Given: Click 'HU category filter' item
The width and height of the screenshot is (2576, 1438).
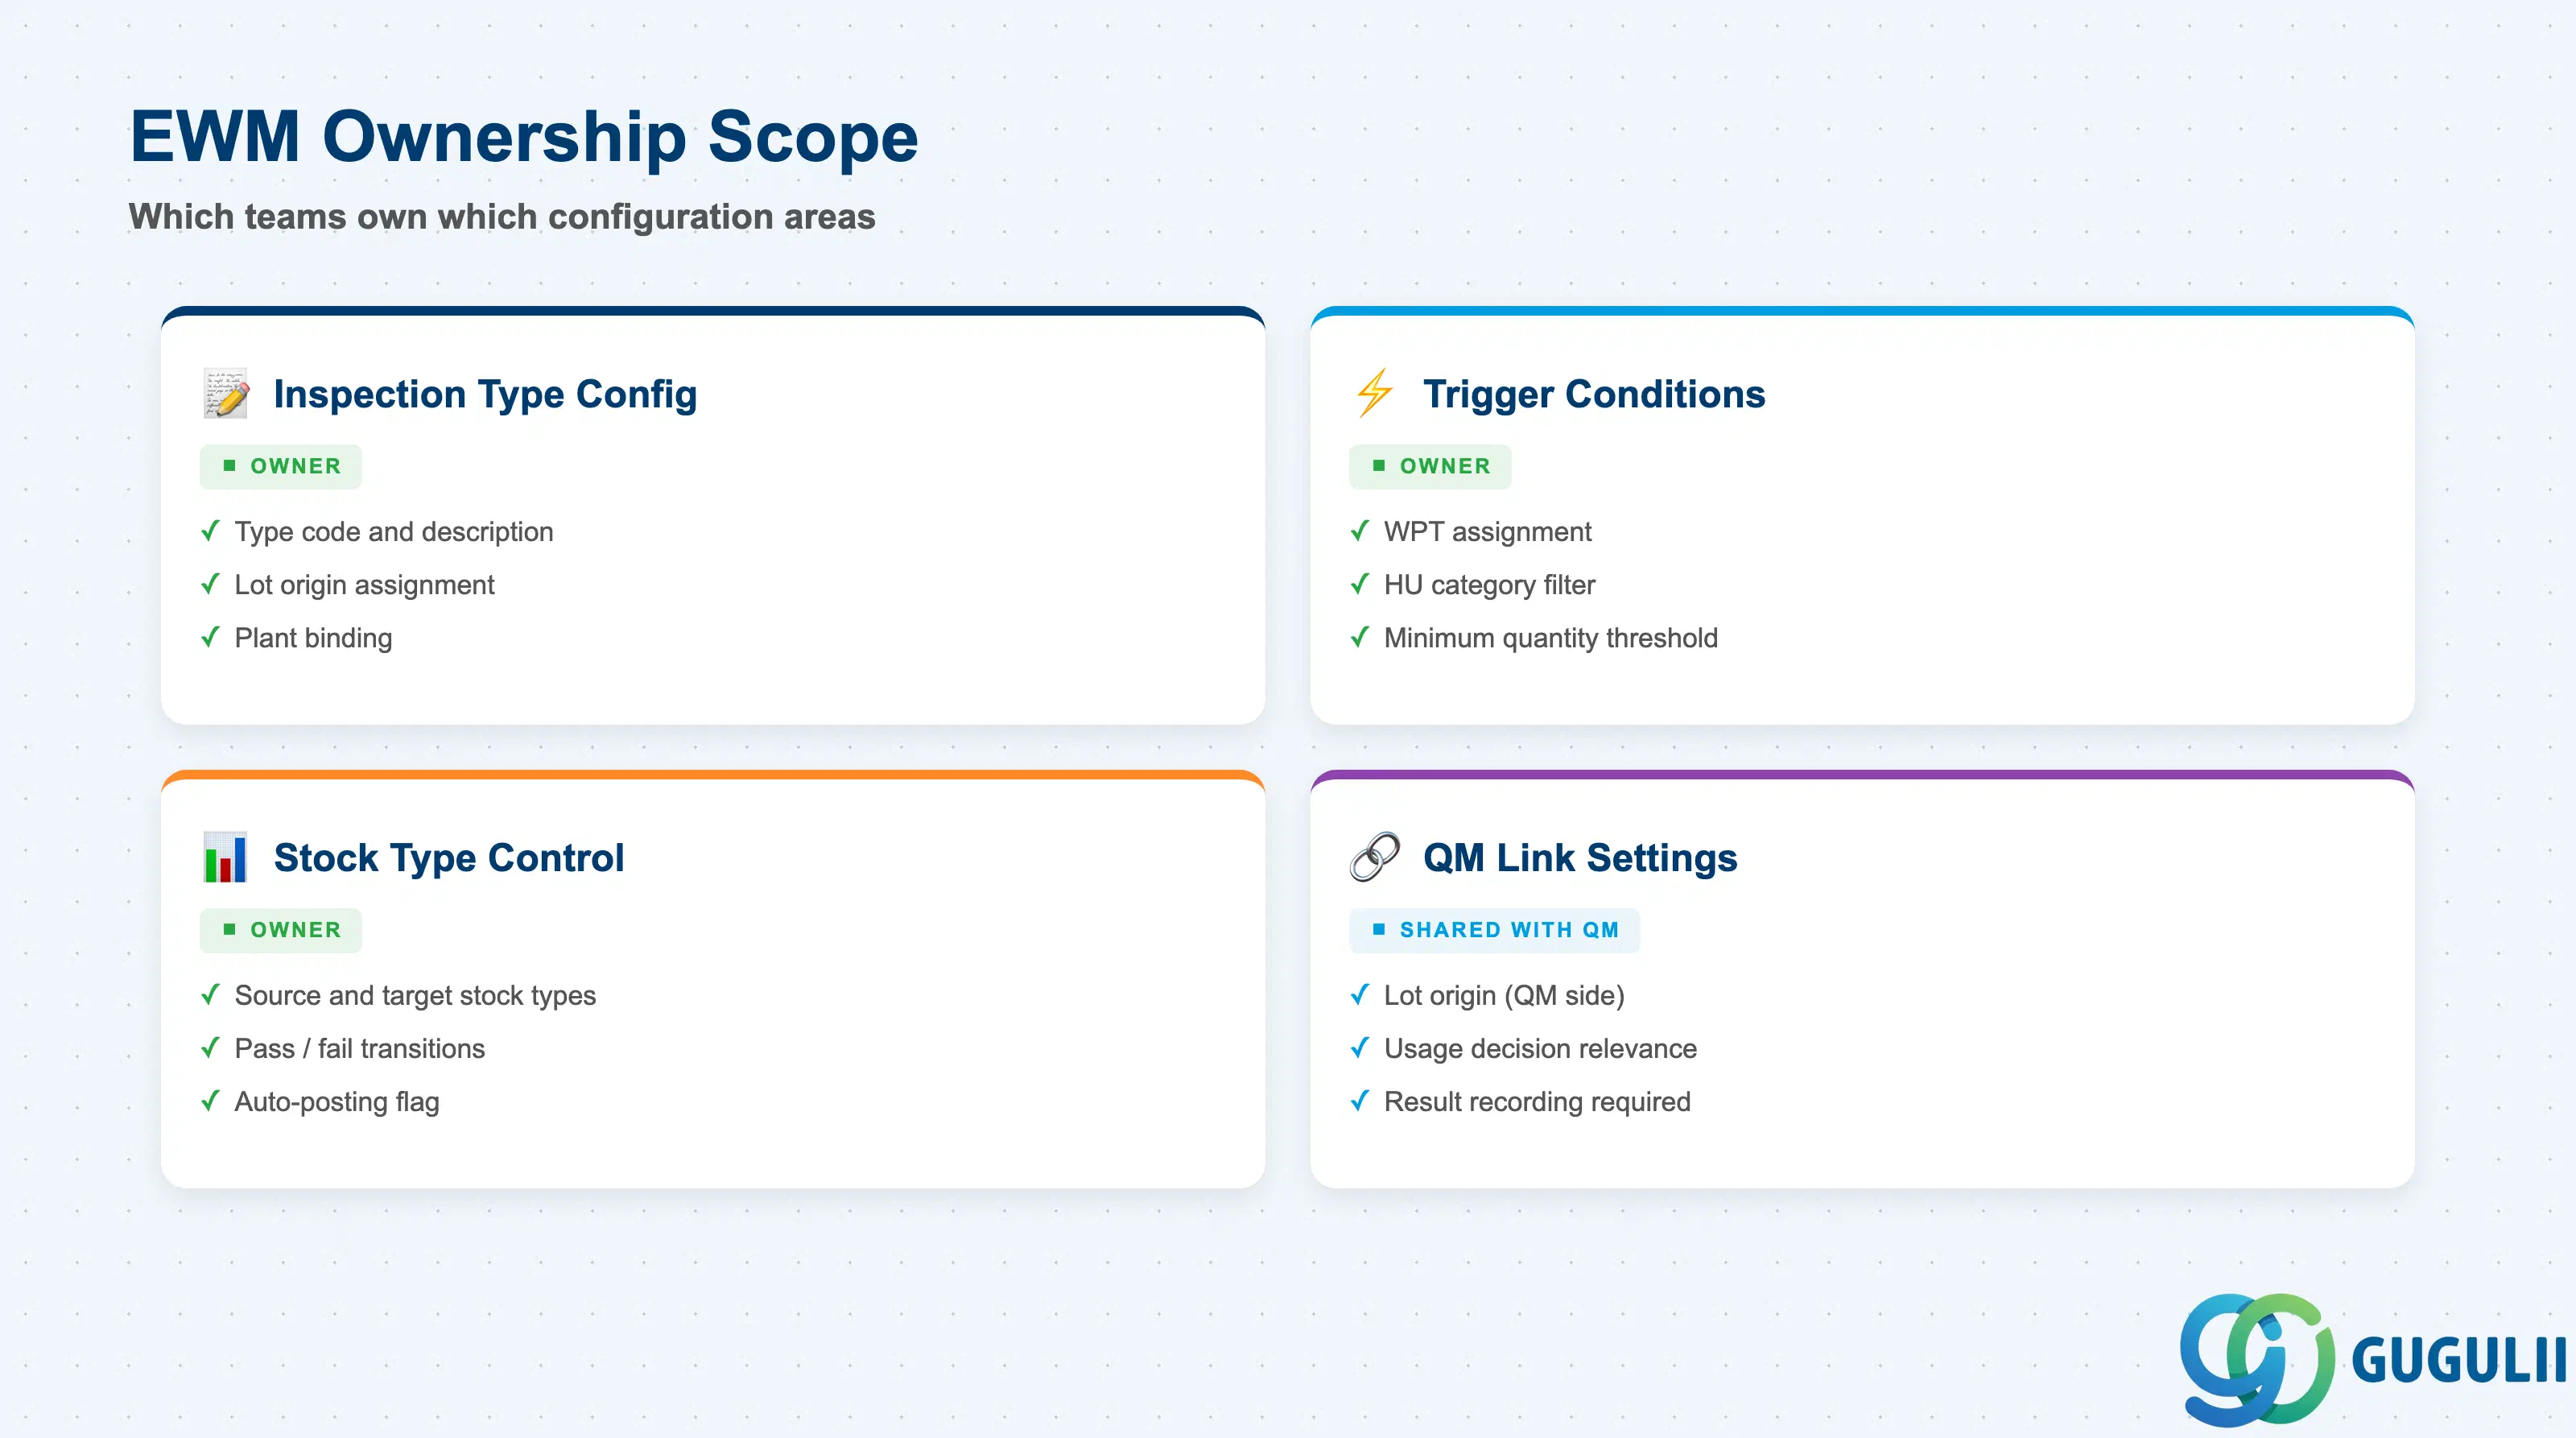Looking at the screenshot, I should [x=1472, y=584].
